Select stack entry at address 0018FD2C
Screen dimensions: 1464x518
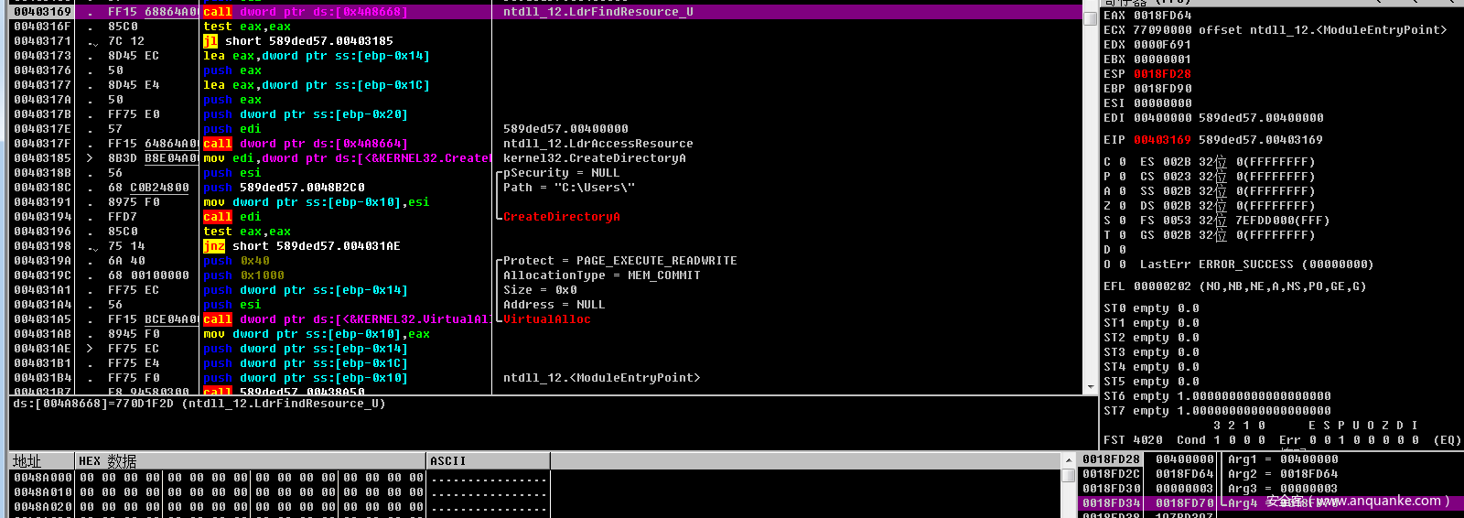[x=1111, y=474]
